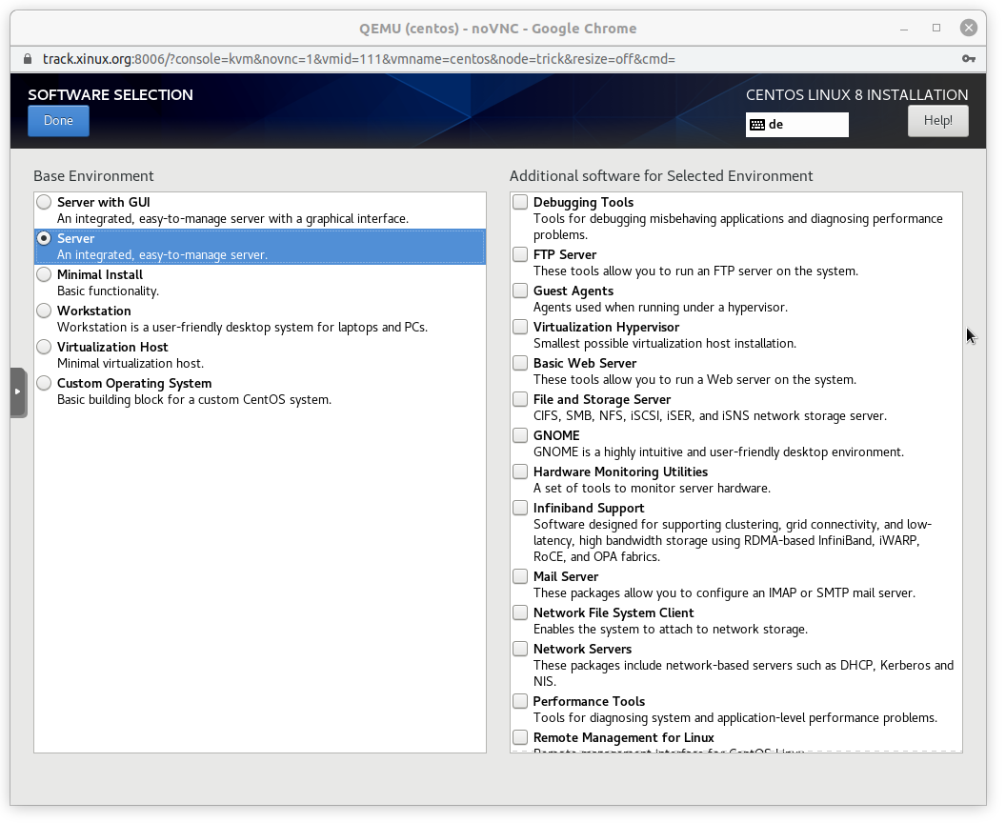The width and height of the screenshot is (1006, 823).
Task: Toggle Mail Server checkbox
Action: coord(520,577)
